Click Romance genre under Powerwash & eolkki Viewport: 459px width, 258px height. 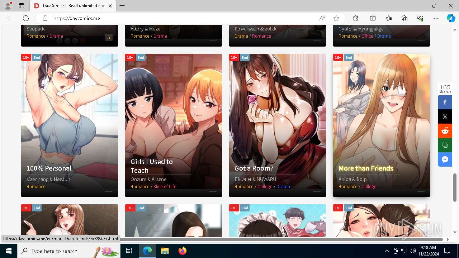(x=261, y=36)
